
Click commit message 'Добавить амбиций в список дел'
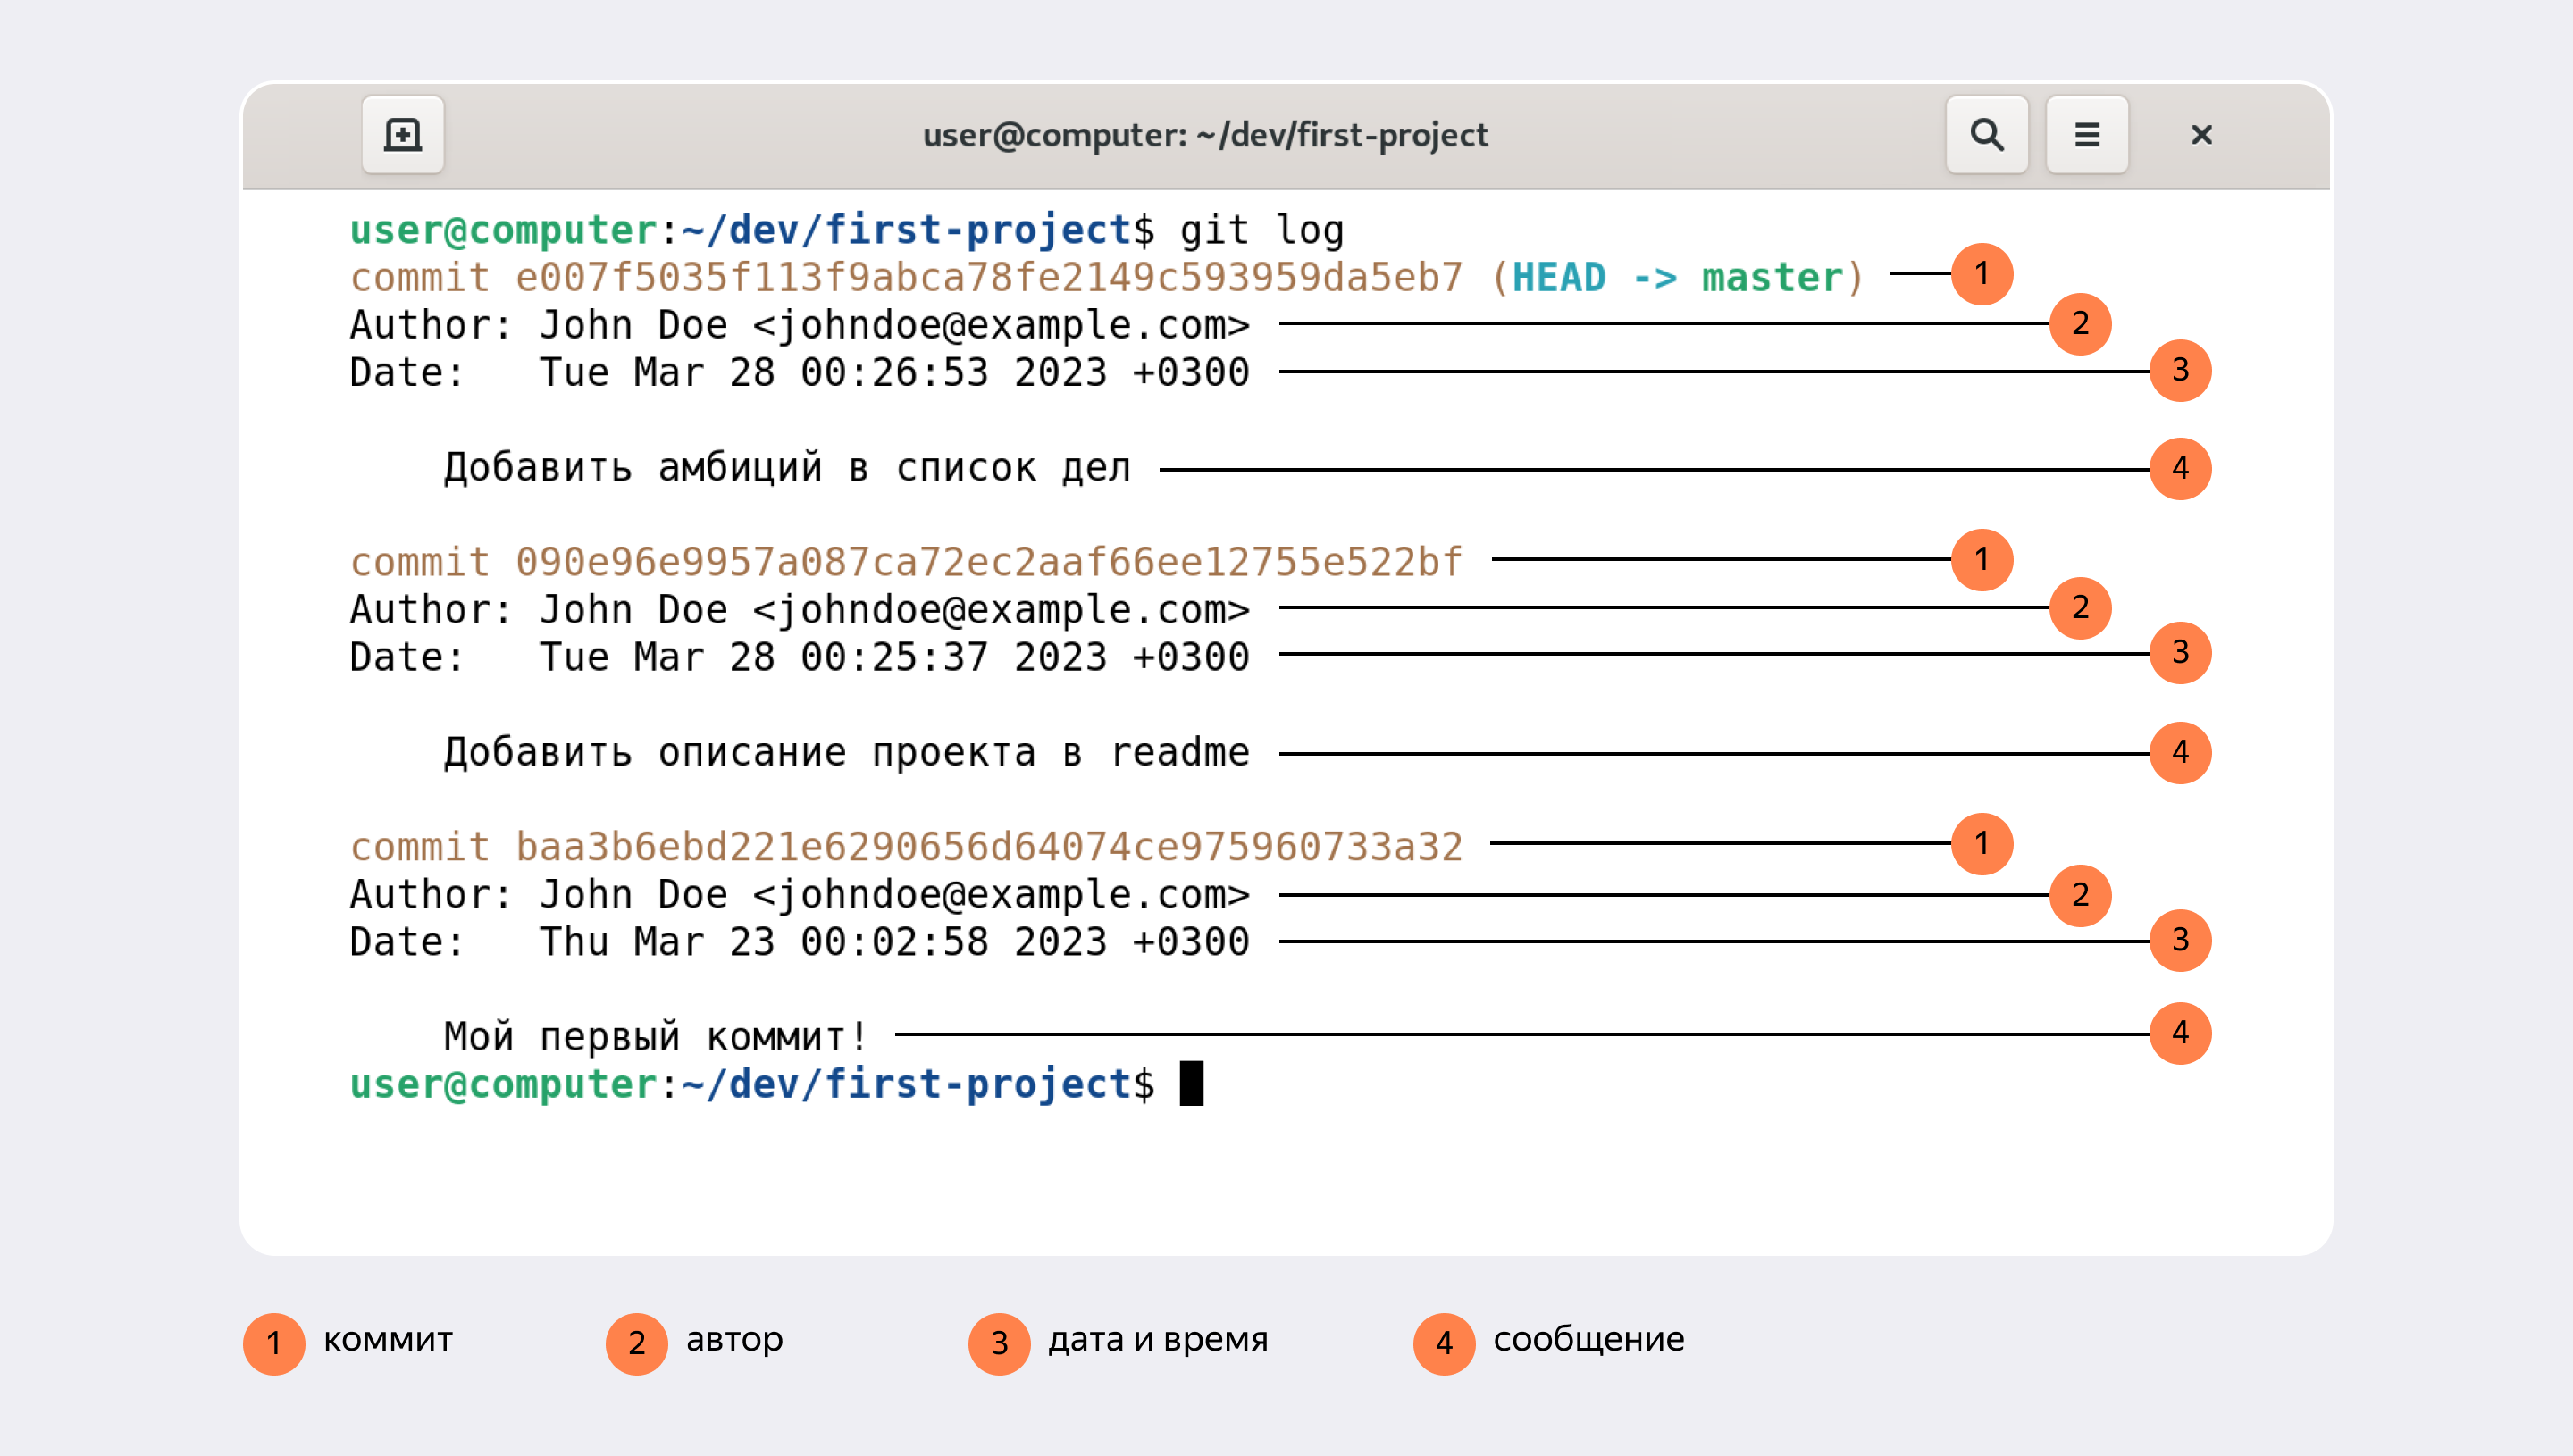[x=787, y=468]
